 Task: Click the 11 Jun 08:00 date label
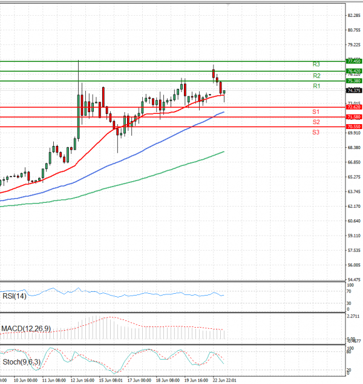tap(54, 380)
